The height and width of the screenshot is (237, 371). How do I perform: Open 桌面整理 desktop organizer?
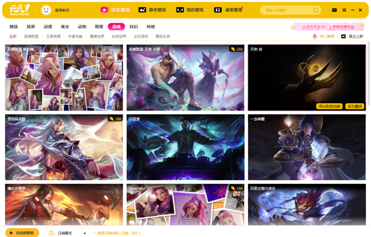[x=228, y=10]
